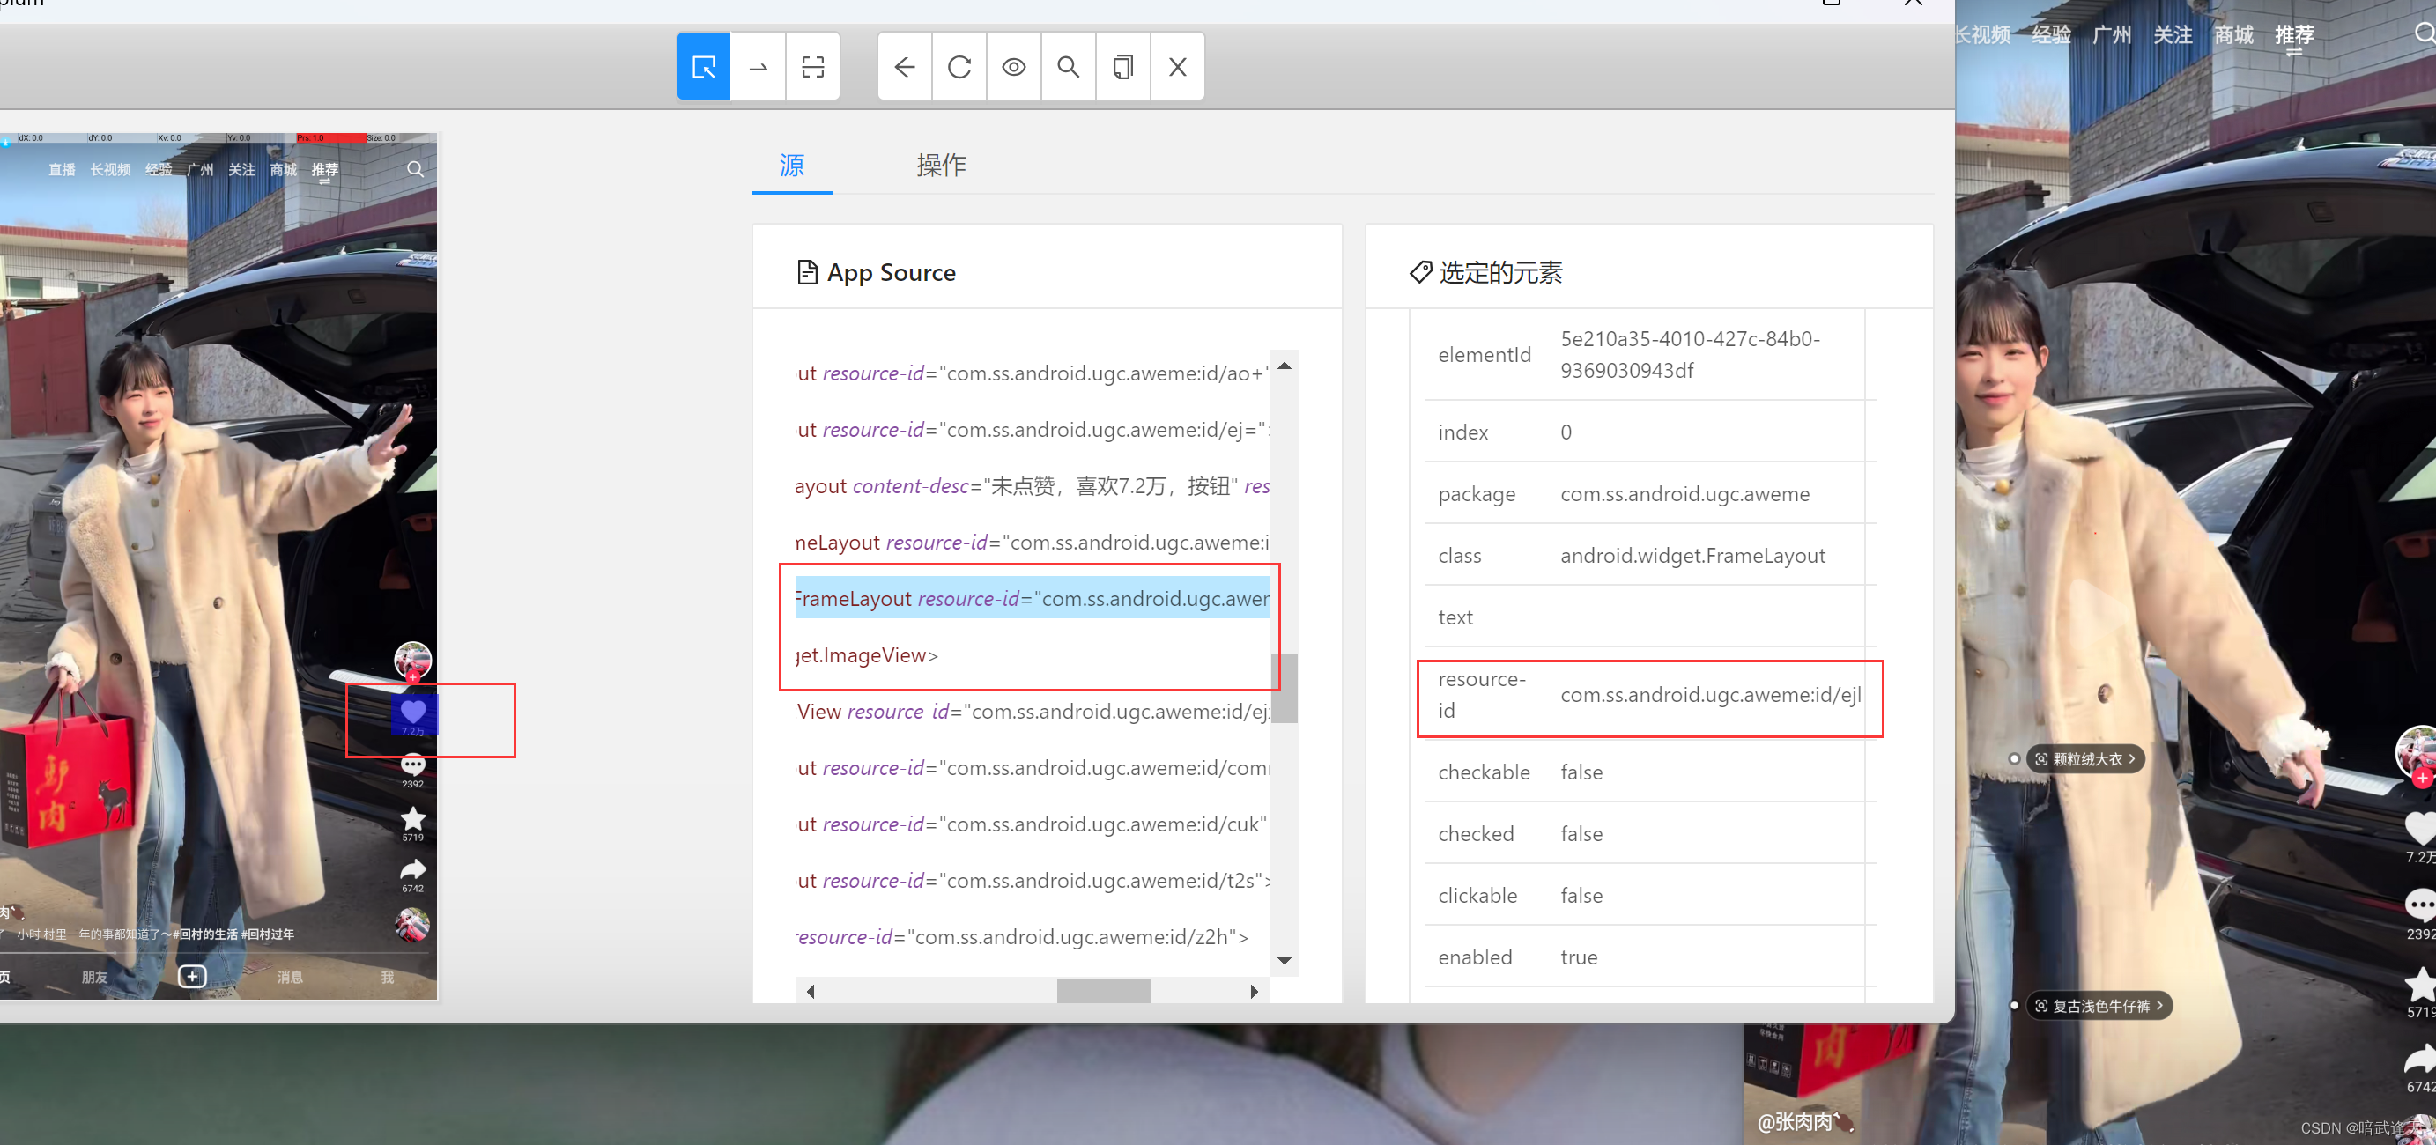2436x1145 pixels.
Task: Quit session with the X toolbar button
Action: (1176, 66)
